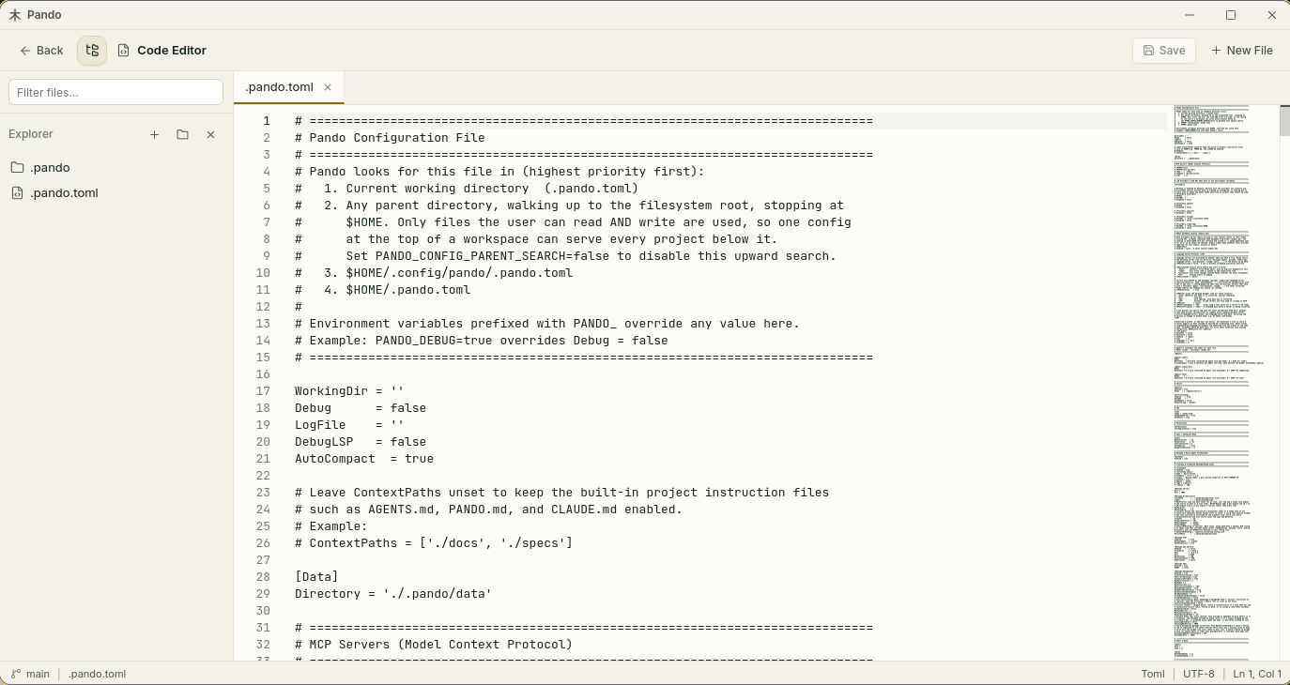This screenshot has width=1290, height=685.
Task: Toggle the file tree sidebar icon
Action: click(92, 51)
